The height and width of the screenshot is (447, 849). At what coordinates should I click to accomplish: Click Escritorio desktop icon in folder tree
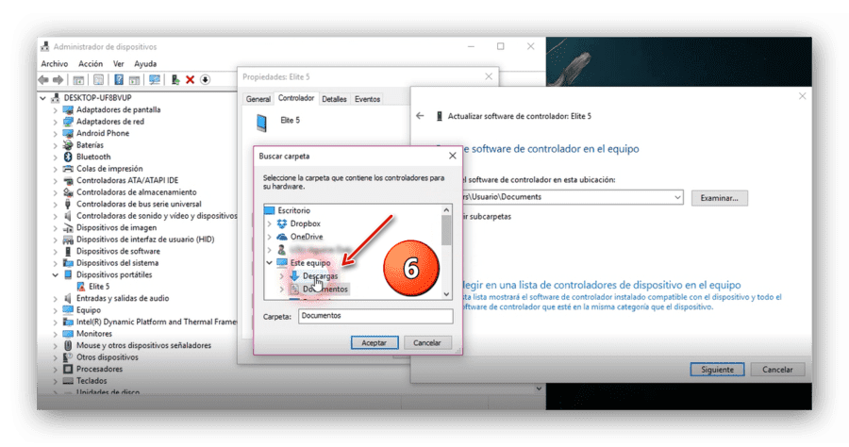(x=269, y=210)
